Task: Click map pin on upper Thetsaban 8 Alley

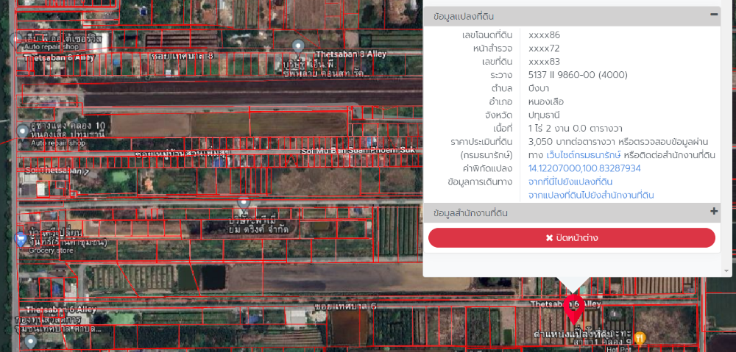Action: pyautogui.click(x=298, y=47)
